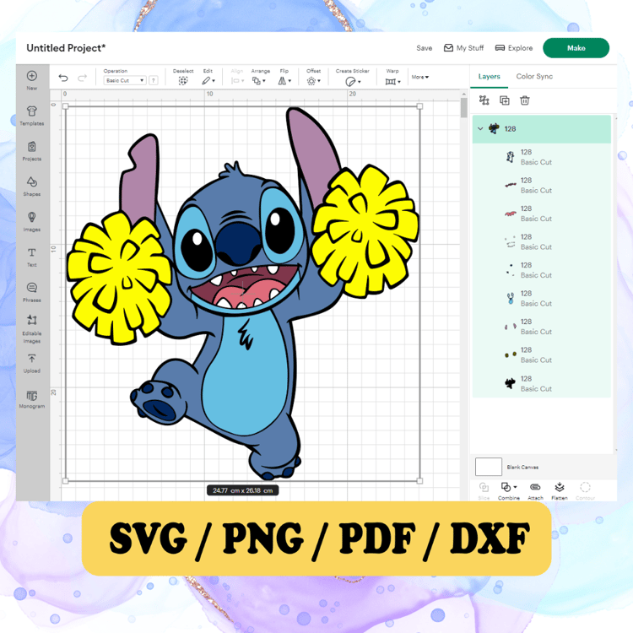The height and width of the screenshot is (633, 633).
Task: Select the bottom black silhouette 128 layer
Action: click(541, 383)
